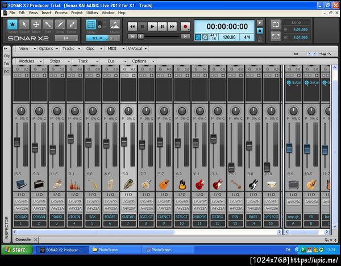Open the View dropdown in track view
Screen dimensions: 341x266
pyautogui.click(x=27, y=49)
